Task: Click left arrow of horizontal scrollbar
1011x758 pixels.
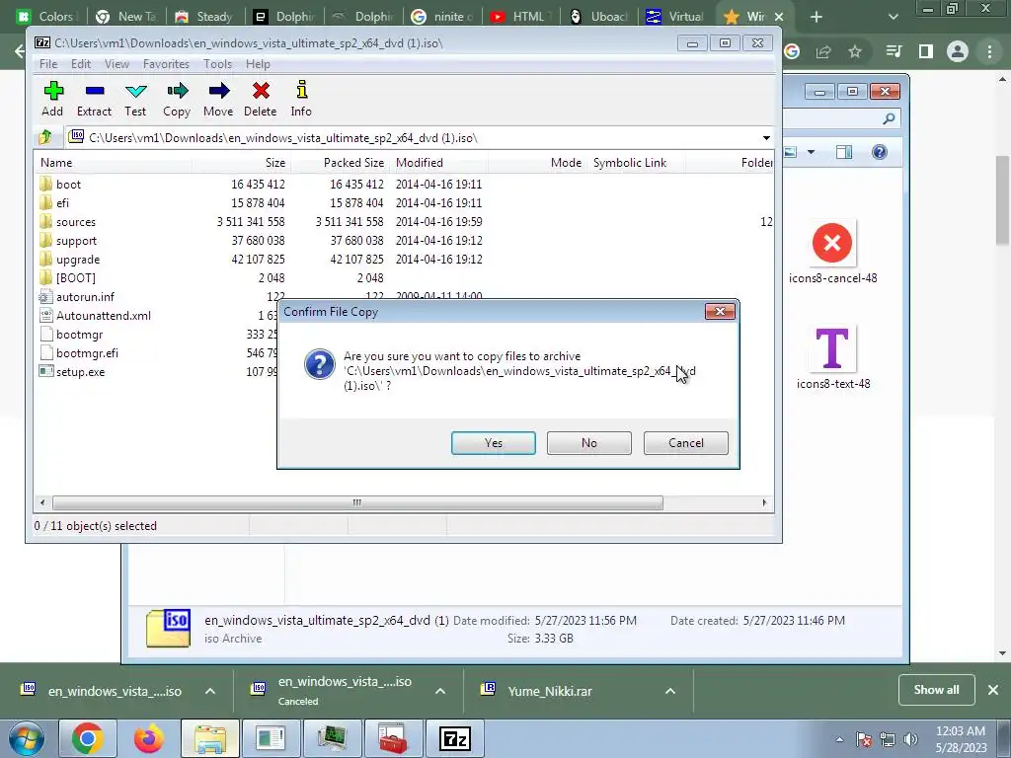Action: pos(42,502)
